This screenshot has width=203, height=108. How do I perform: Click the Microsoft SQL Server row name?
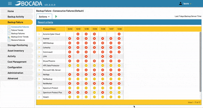[x=52, y=70]
